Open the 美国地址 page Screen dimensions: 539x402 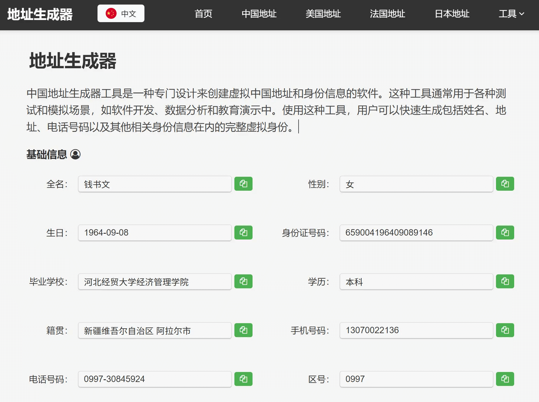click(x=323, y=14)
